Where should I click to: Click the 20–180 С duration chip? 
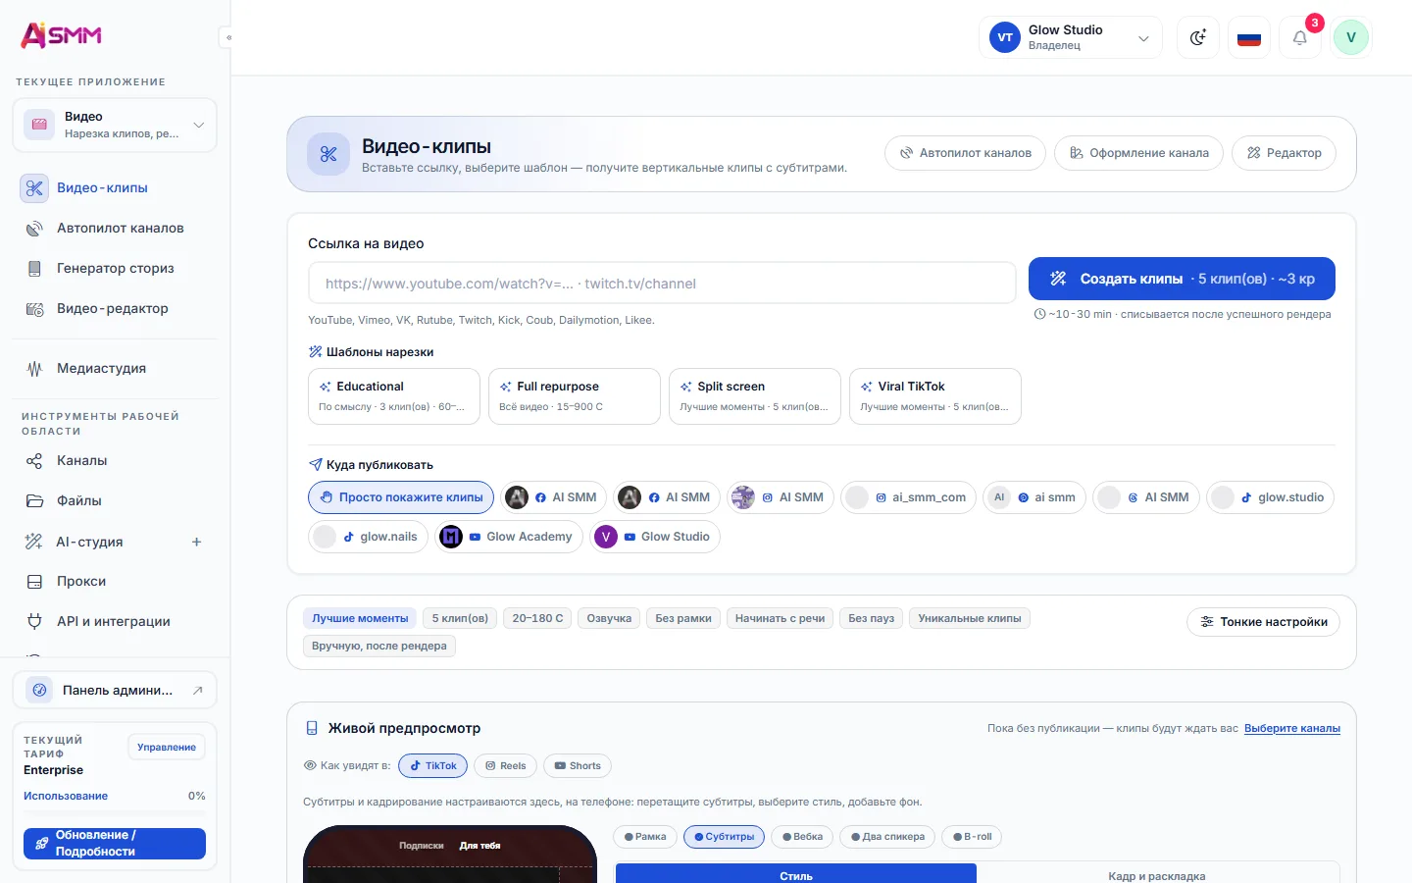[537, 618]
